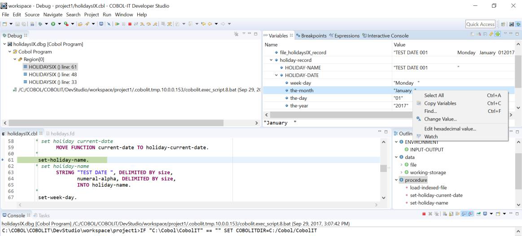Screen dimensions: 522x236
Task: Click the Resume debugging green arrow
Action: pyautogui.click(x=118, y=24)
